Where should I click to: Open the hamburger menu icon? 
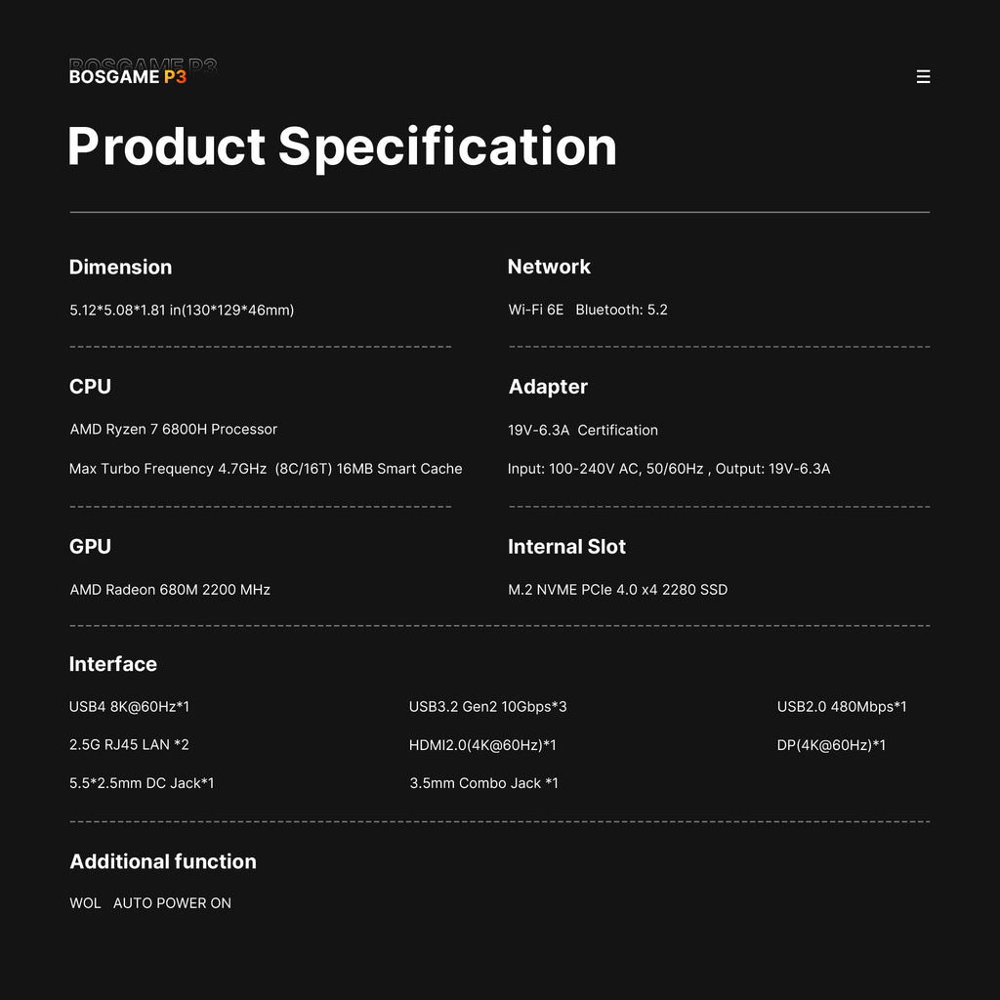click(x=923, y=76)
